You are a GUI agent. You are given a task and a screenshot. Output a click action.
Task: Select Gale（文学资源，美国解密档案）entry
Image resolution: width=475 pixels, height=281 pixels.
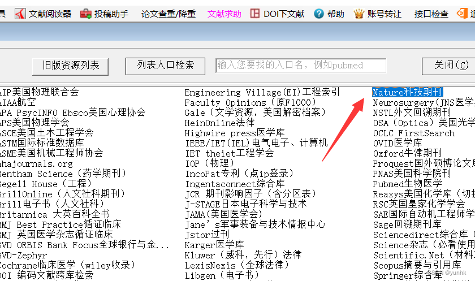tap(256, 113)
